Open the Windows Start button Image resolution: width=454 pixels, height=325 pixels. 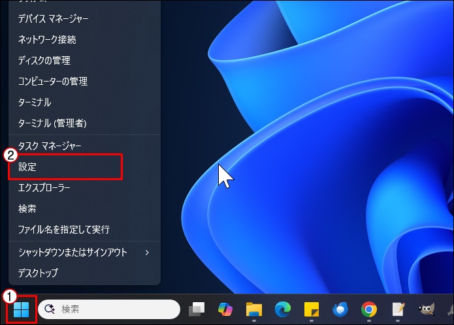point(21,309)
